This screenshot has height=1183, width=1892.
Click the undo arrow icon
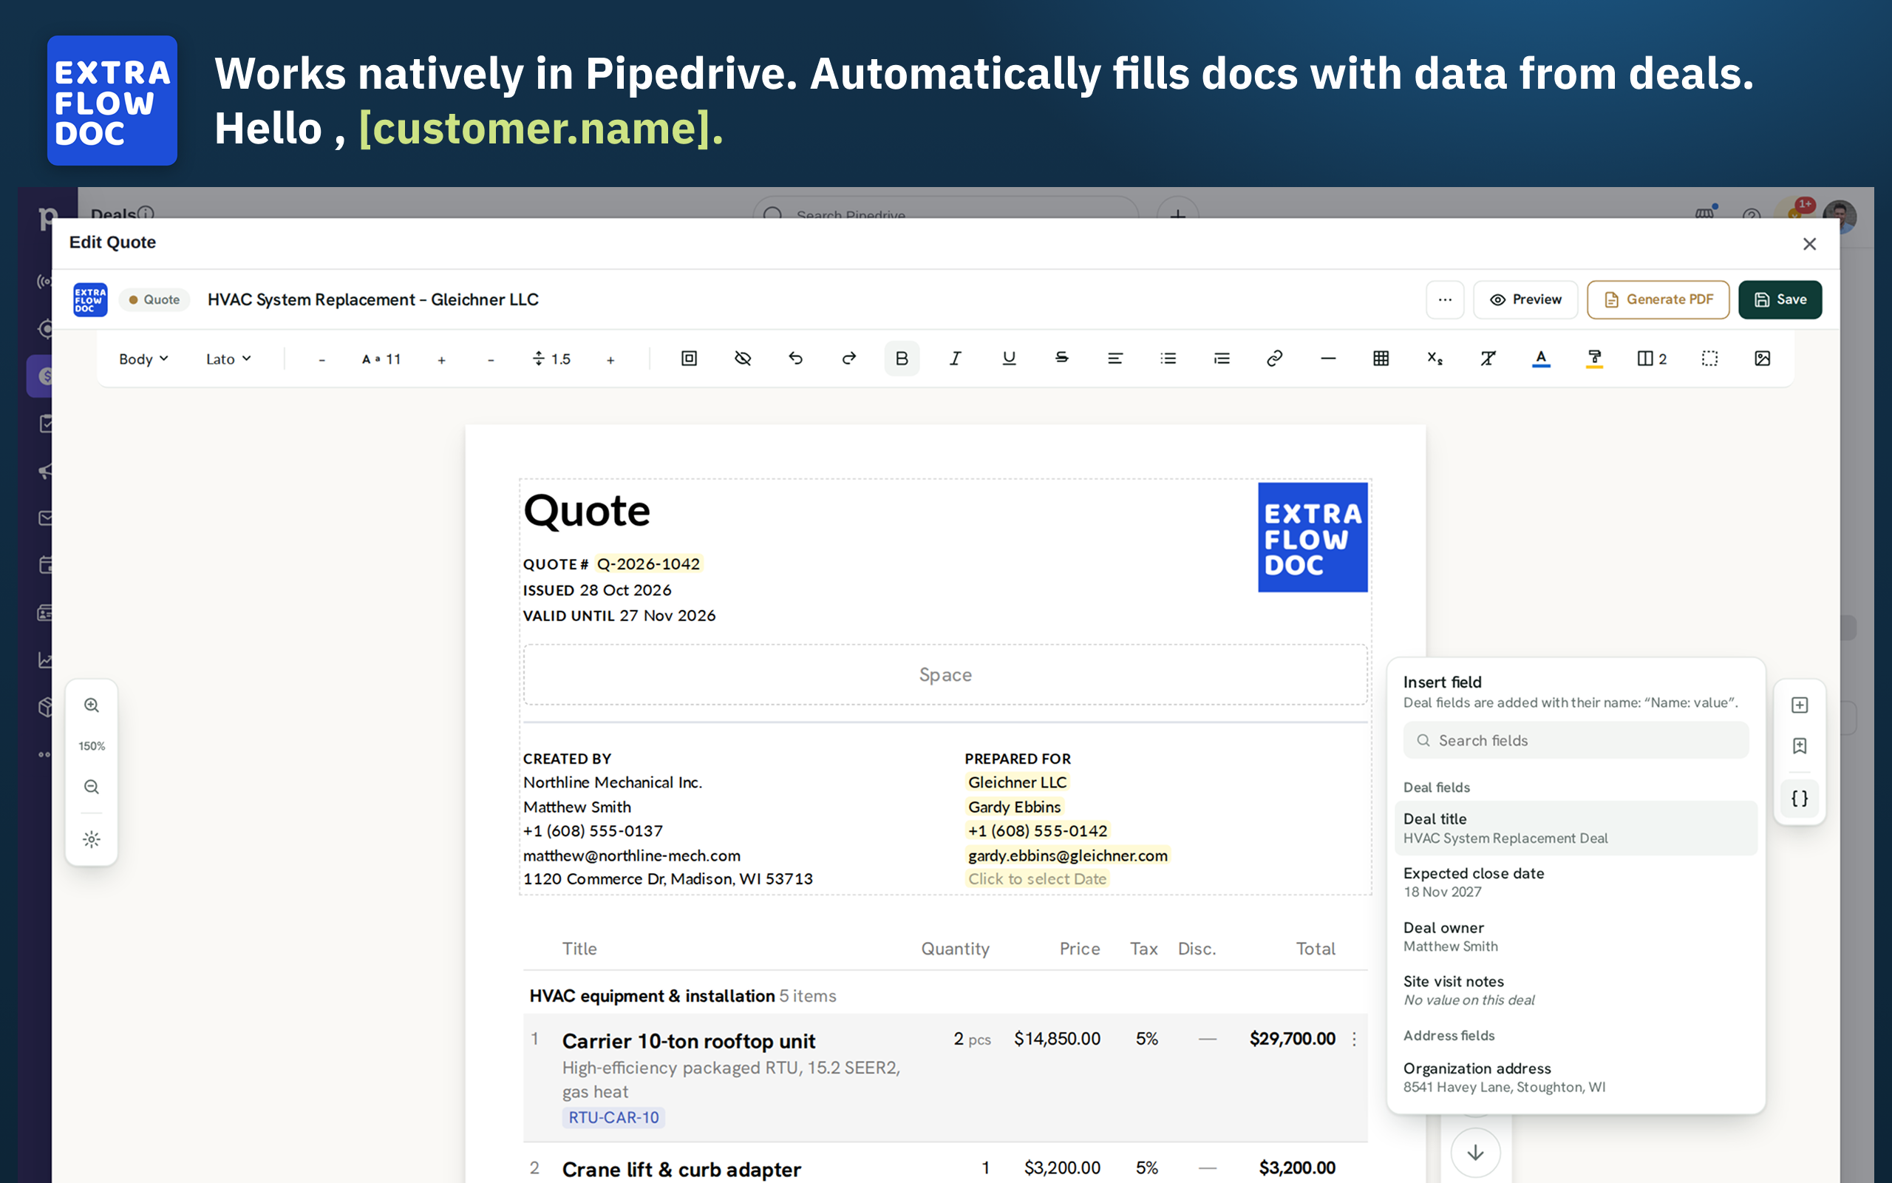(x=796, y=359)
